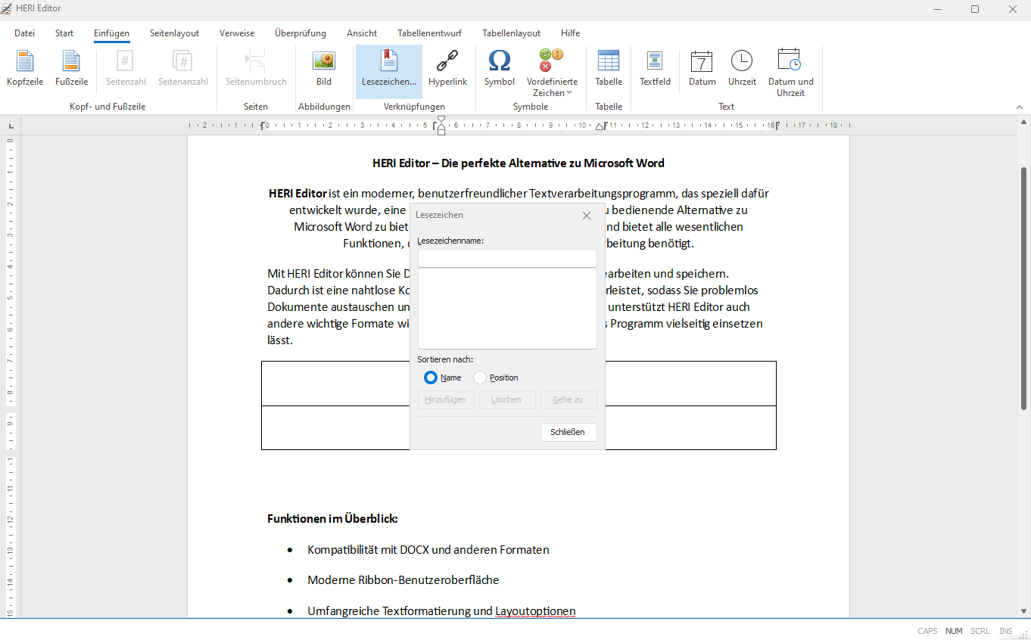This screenshot has width=1031, height=640.
Task: Open the Datei menu
Action: click(x=25, y=33)
